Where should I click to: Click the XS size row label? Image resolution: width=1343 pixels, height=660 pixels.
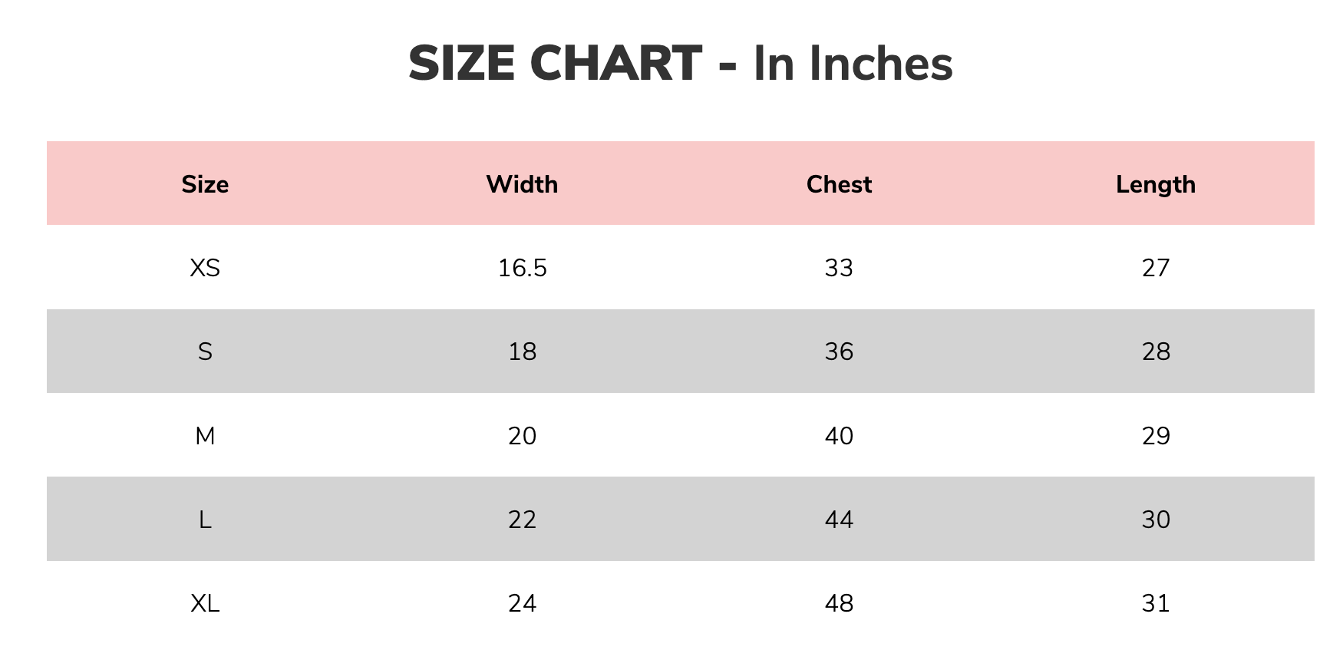click(205, 268)
